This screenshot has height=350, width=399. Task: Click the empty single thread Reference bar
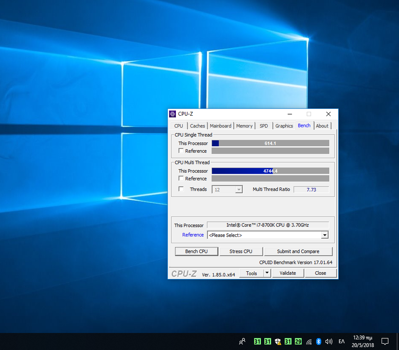(271, 151)
